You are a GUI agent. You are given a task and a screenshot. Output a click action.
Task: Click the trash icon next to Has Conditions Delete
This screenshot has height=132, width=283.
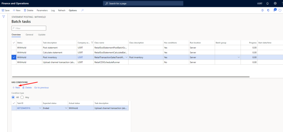tap(23, 88)
